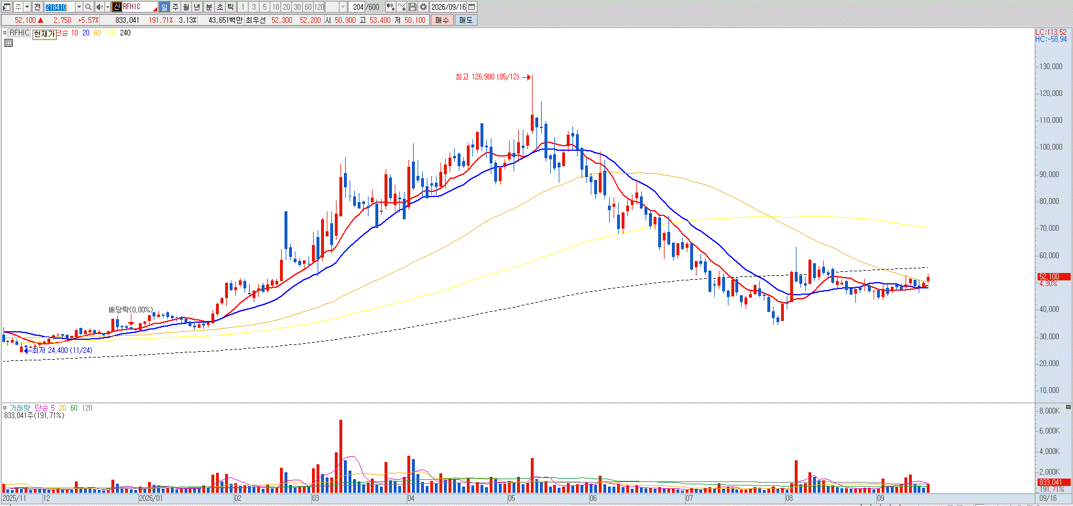Select monthly (월) chart period
The image size is (1073, 506).
point(186,7)
